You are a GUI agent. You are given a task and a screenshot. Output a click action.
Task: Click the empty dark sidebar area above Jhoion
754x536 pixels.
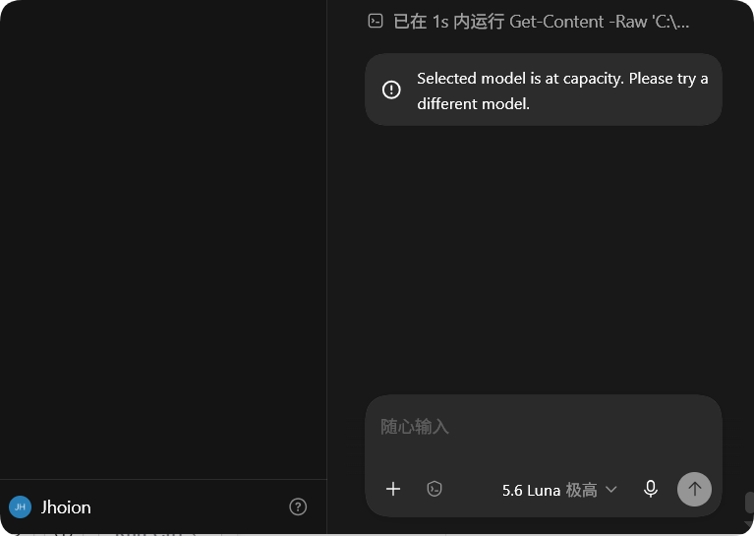pos(163,239)
